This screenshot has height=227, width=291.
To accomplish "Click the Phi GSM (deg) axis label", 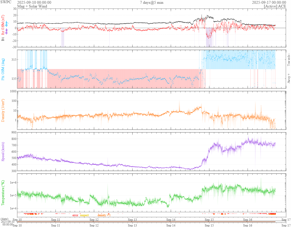I will click(3, 69).
